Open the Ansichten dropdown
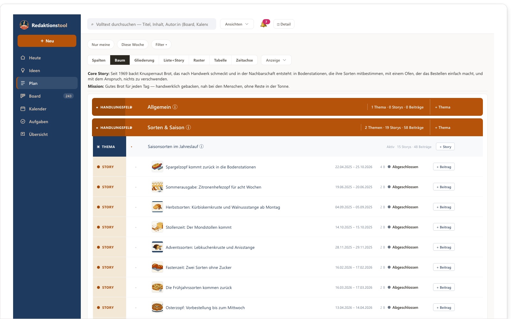Screen dimensions: 511x319 pyautogui.click(x=237, y=24)
